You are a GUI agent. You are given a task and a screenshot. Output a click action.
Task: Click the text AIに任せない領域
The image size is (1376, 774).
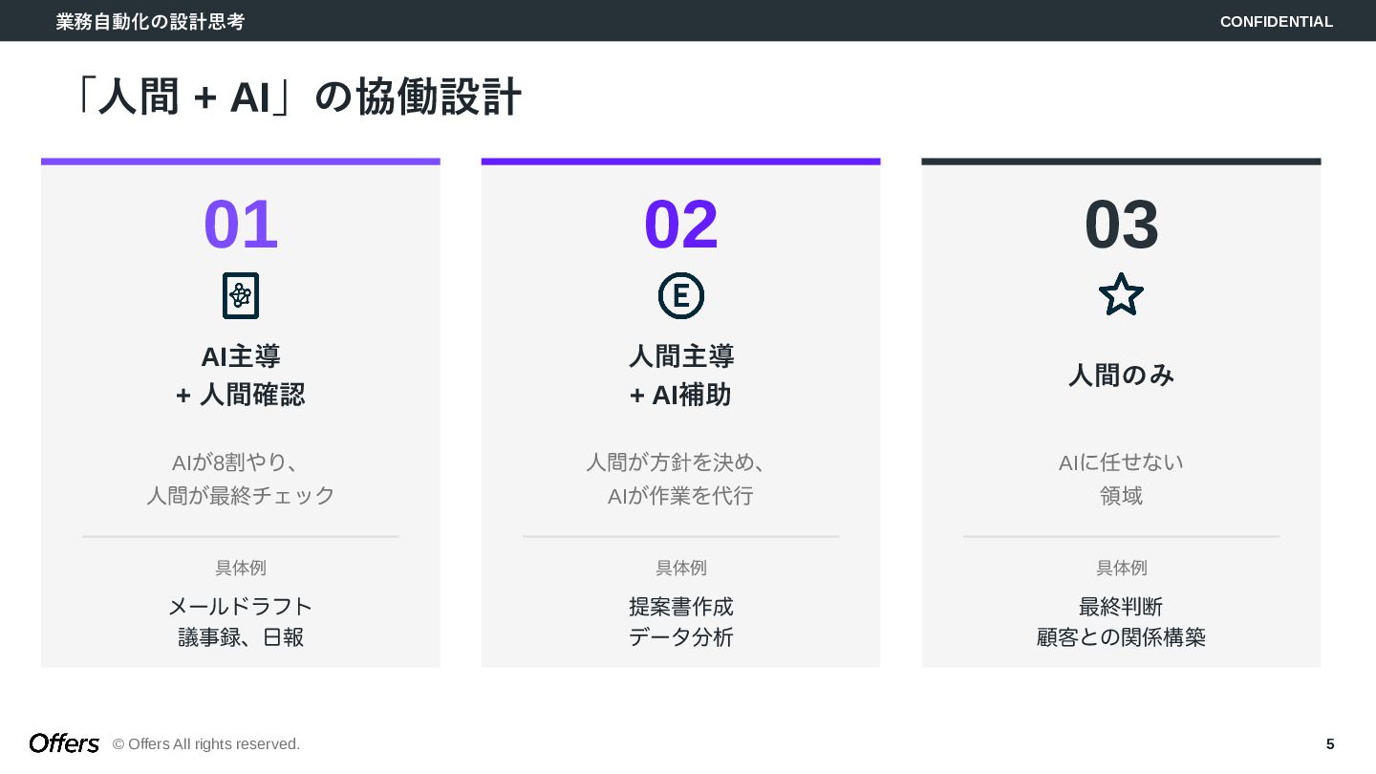(1121, 479)
